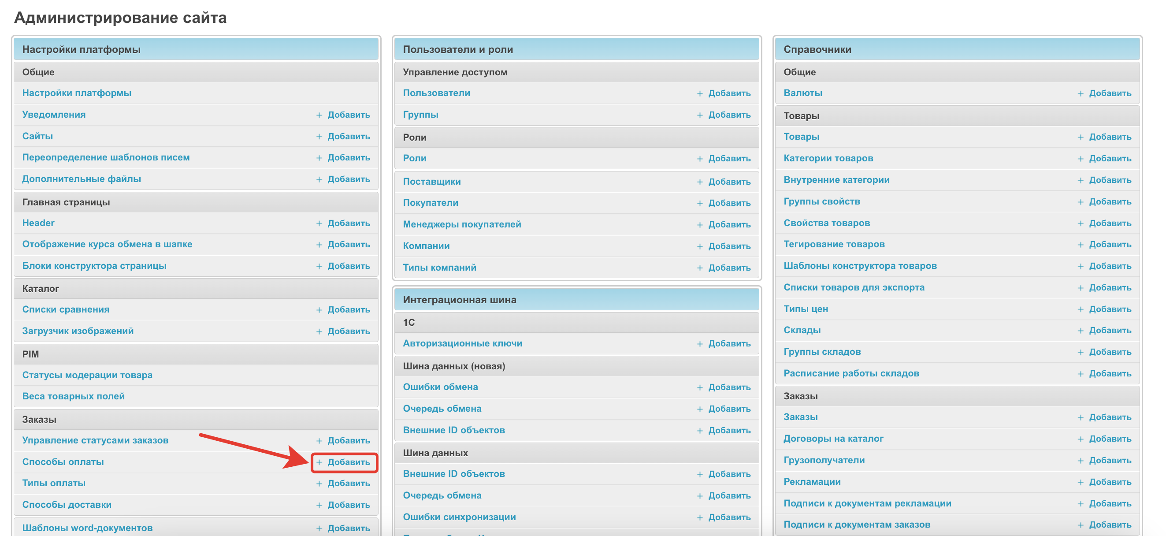Click the plus icon next to Валюты
Screen dimensions: 1166x536
[1081, 93]
